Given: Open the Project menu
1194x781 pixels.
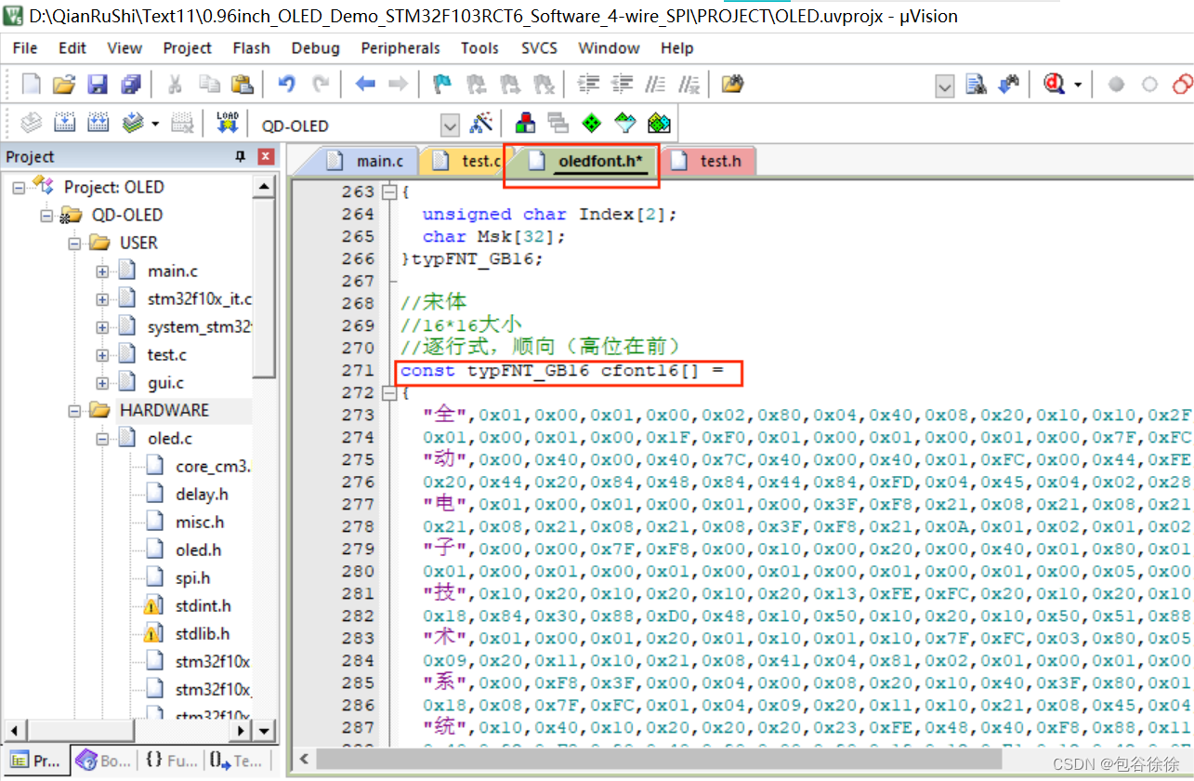Looking at the screenshot, I should [188, 48].
